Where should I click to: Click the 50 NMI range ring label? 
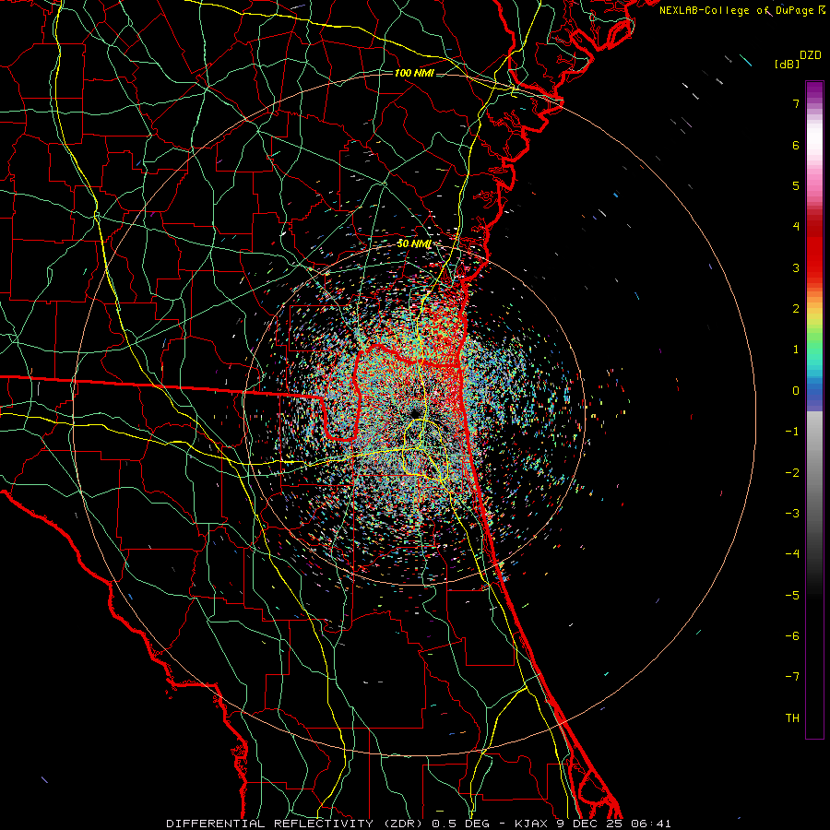point(413,244)
